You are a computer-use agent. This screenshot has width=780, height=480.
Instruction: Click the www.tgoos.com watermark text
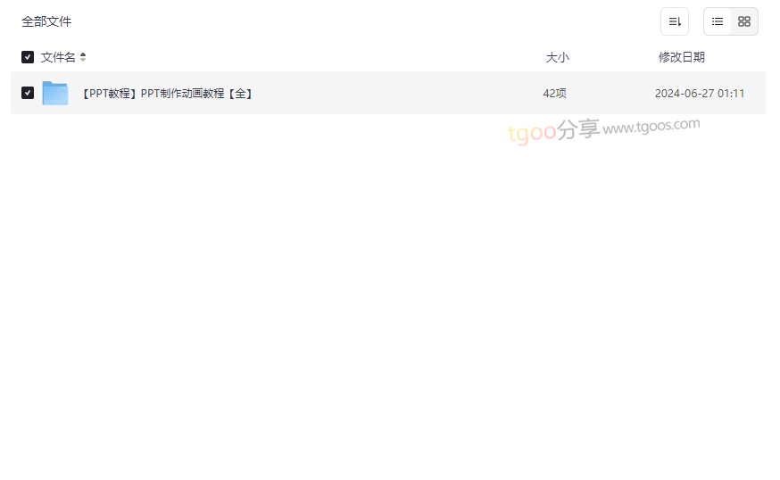(651, 127)
